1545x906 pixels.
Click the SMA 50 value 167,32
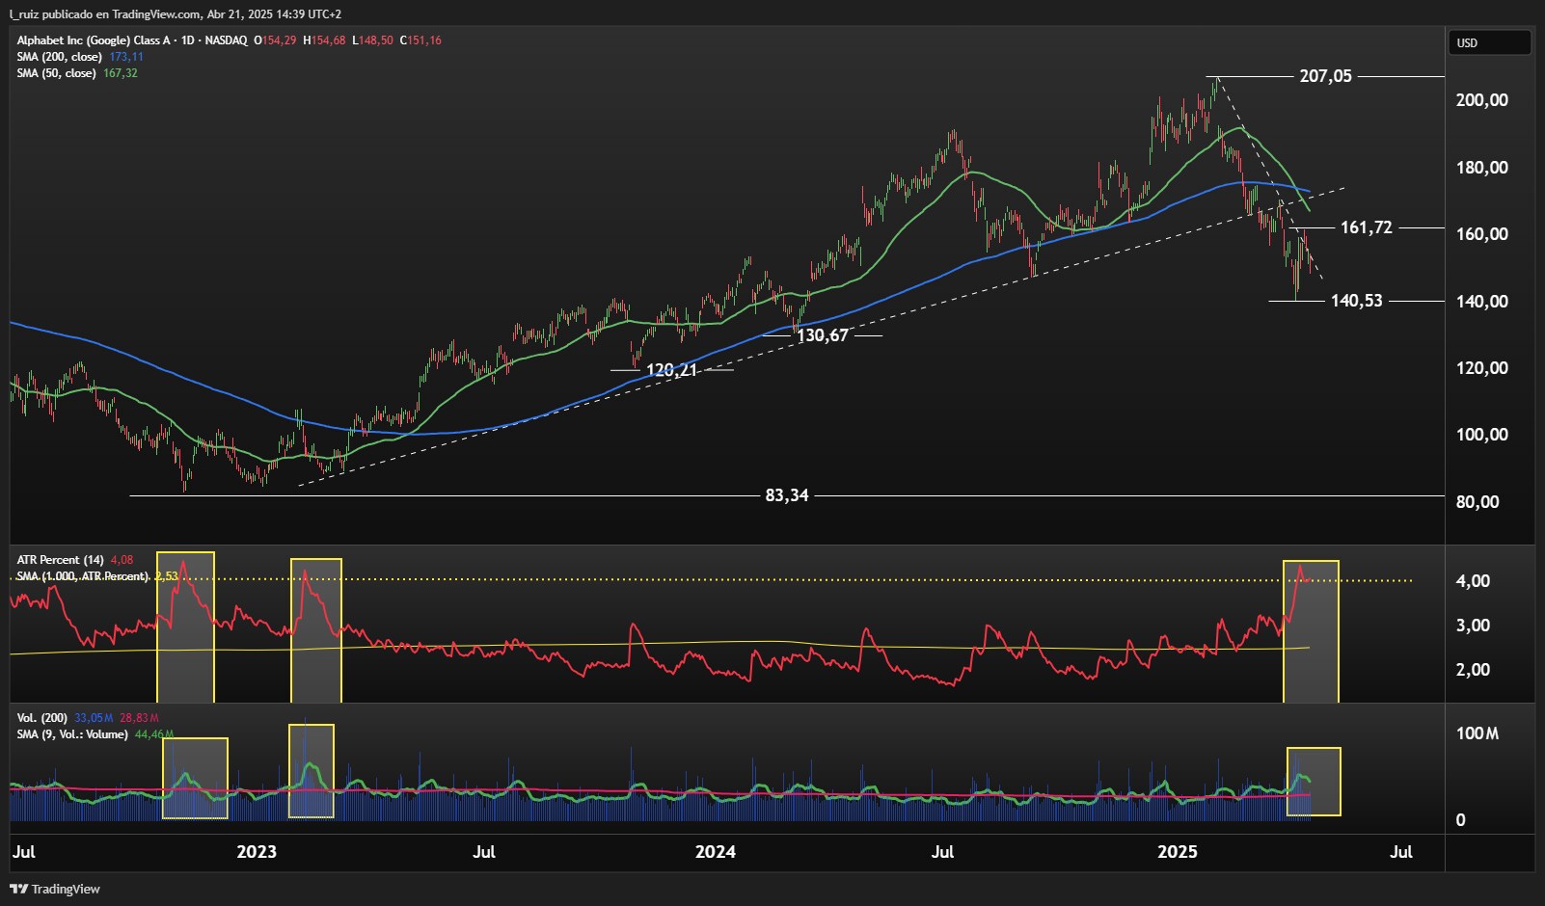[121, 73]
